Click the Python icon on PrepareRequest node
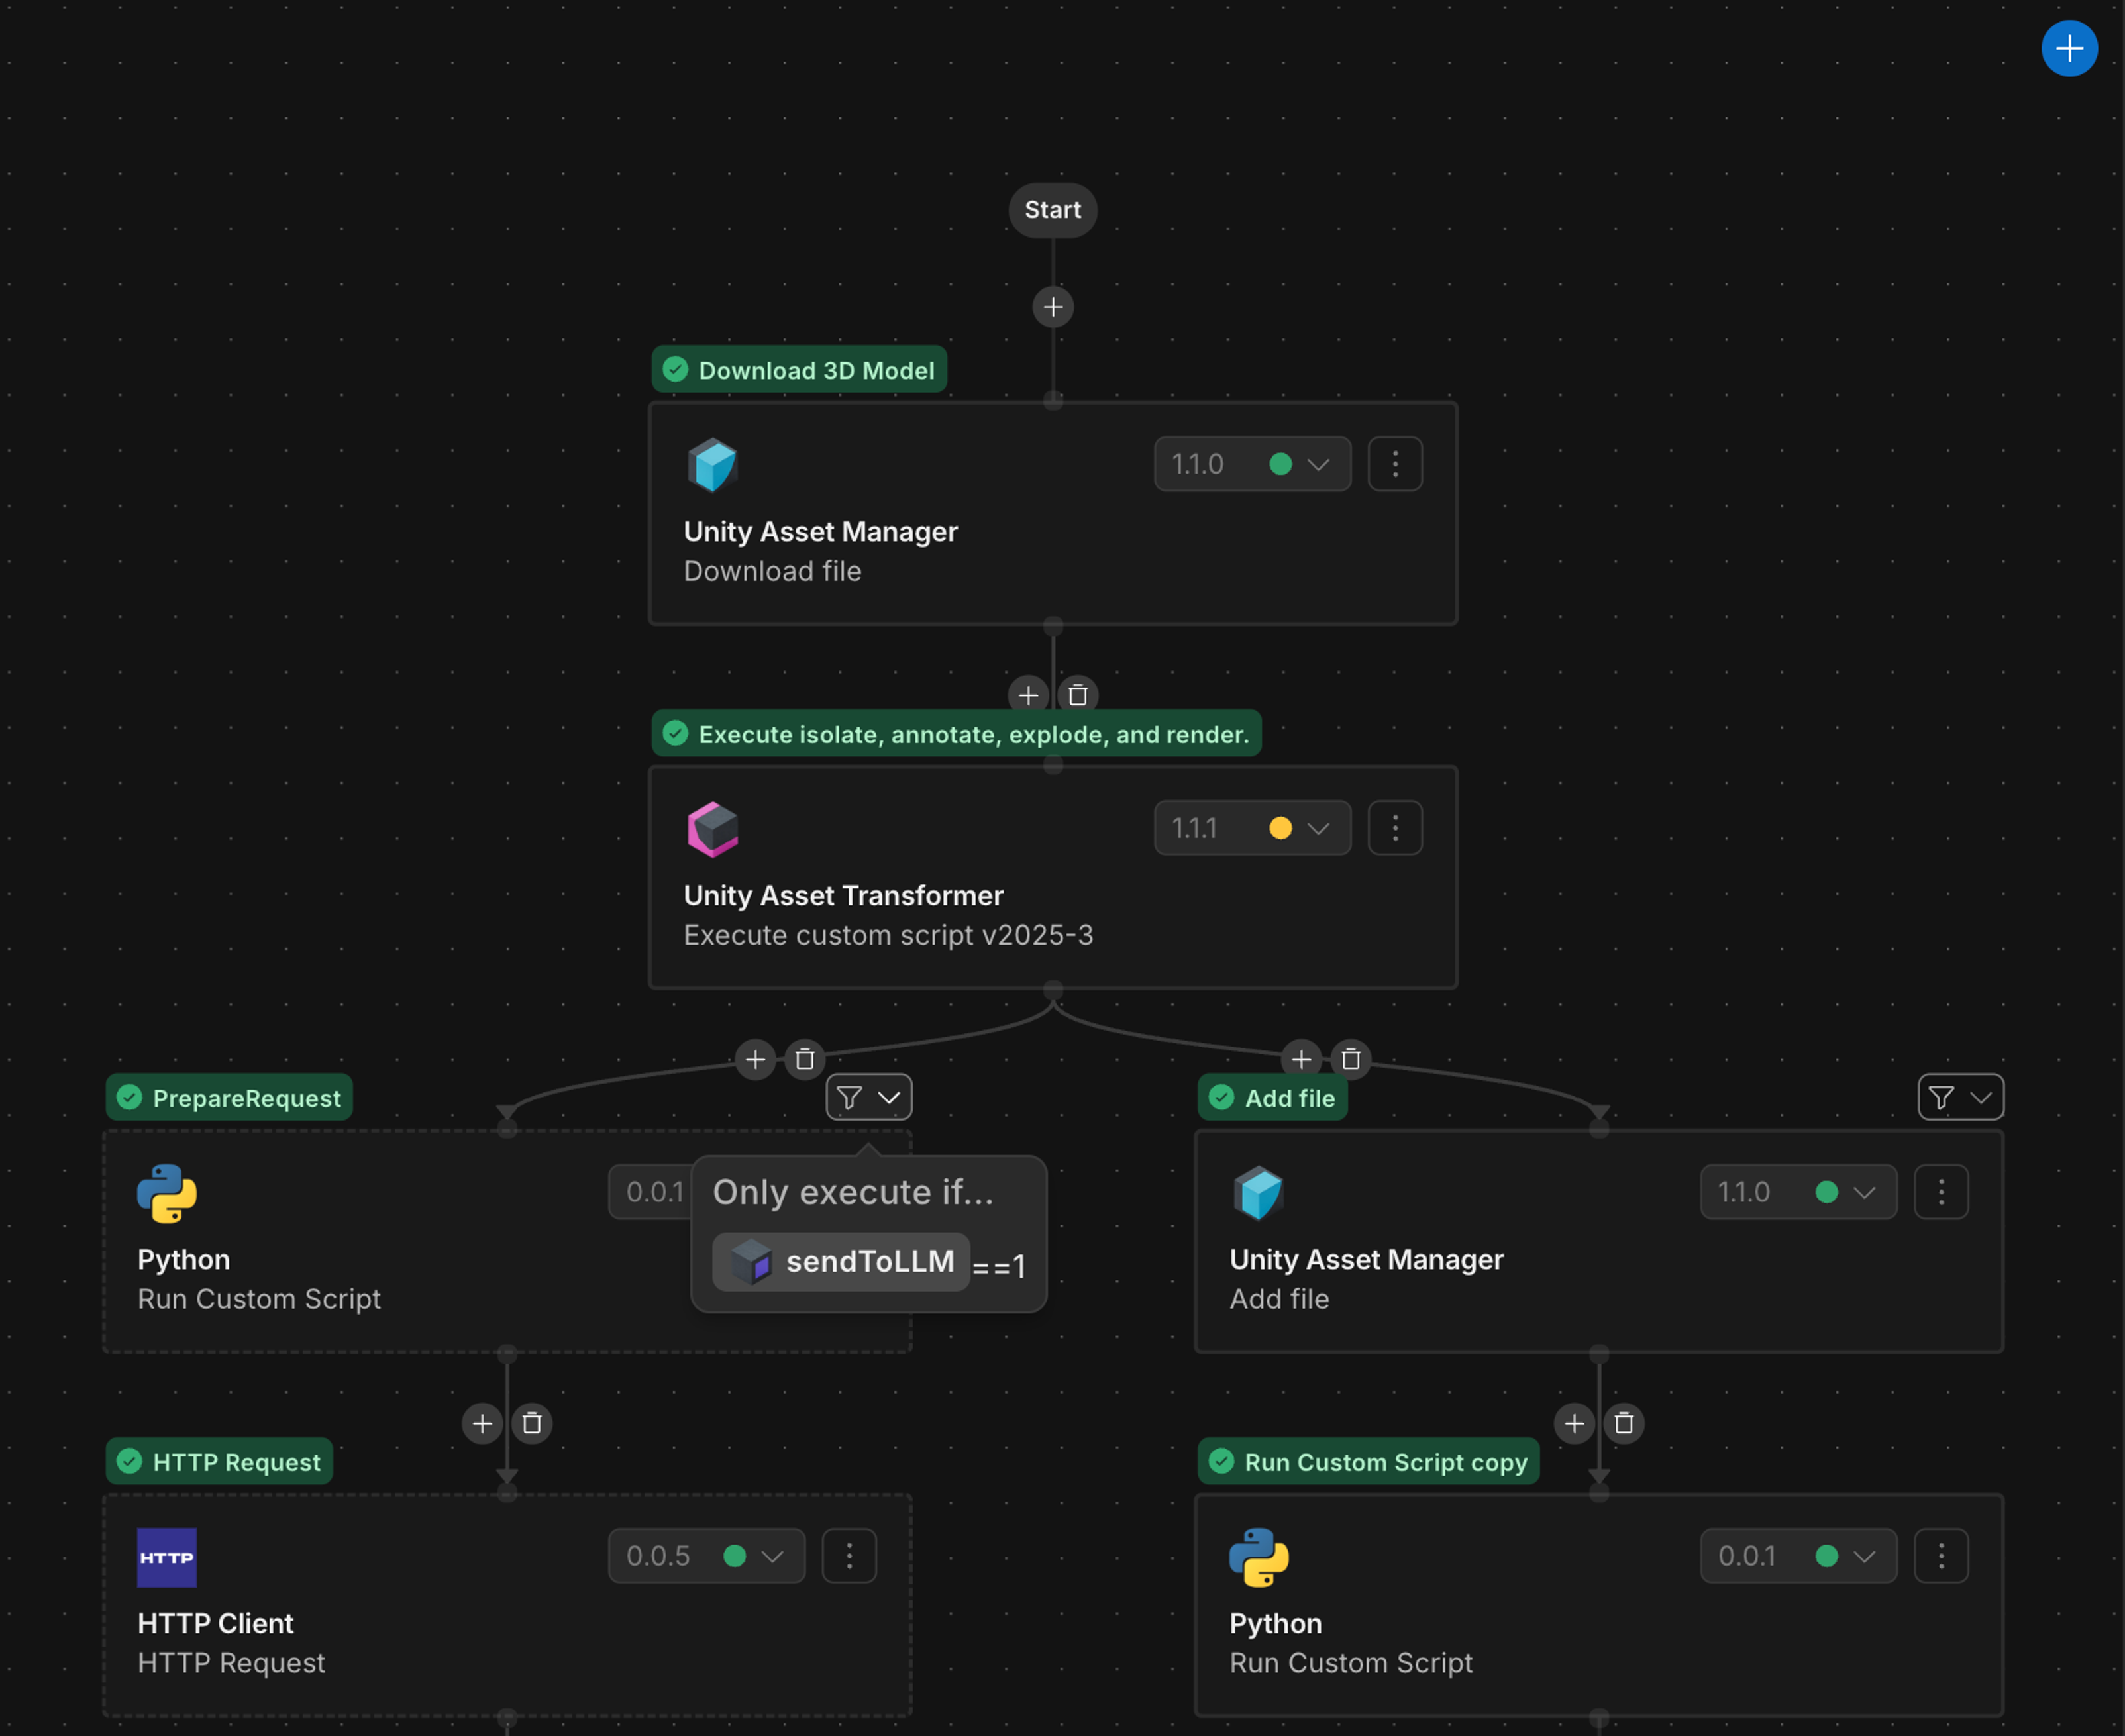This screenshot has height=1736, width=2125. pos(167,1193)
